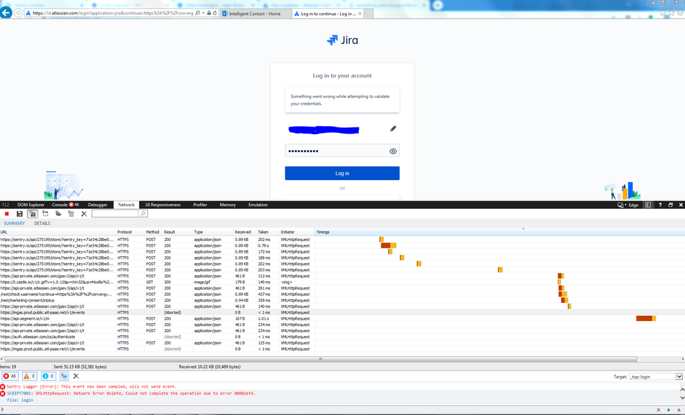685x415 pixels.
Task: Clear the console with the X icon
Action: tap(76, 376)
